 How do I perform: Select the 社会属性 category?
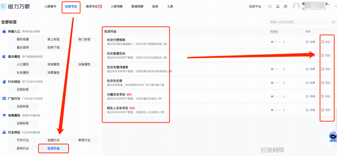click(23, 73)
